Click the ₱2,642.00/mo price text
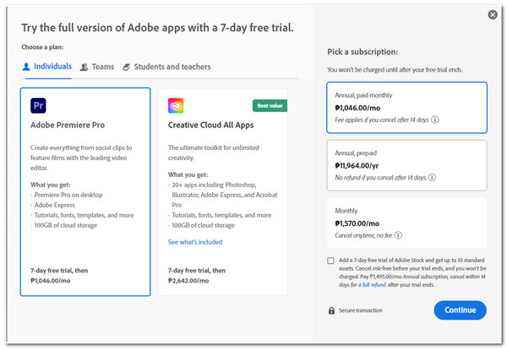This screenshot has width=507, height=349. click(x=188, y=281)
